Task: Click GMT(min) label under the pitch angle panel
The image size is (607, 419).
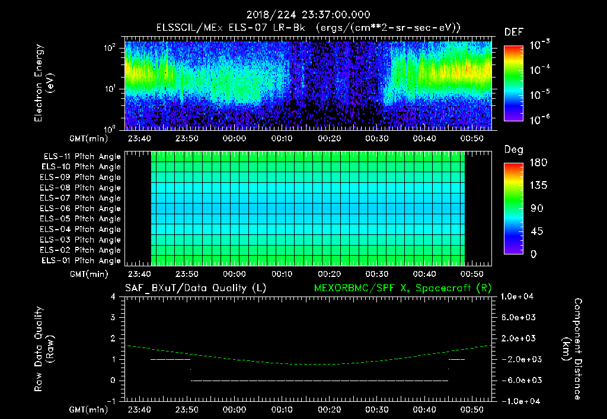Action: 89,274
